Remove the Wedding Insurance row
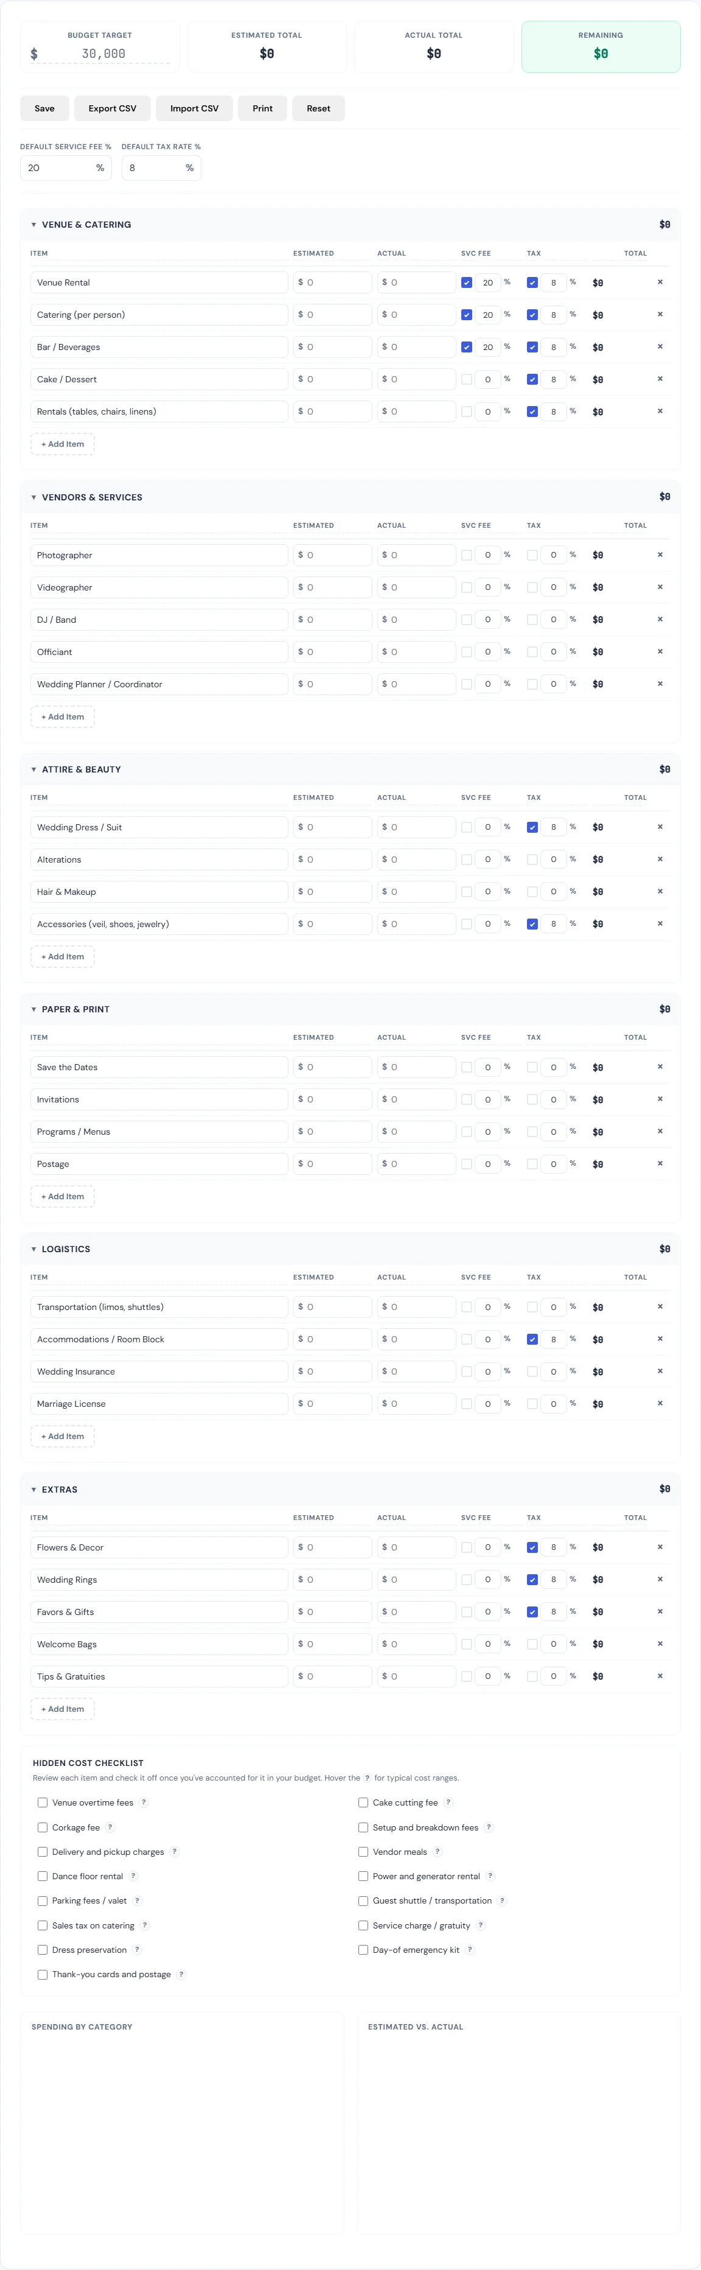The height and width of the screenshot is (2270, 701). point(660,1371)
